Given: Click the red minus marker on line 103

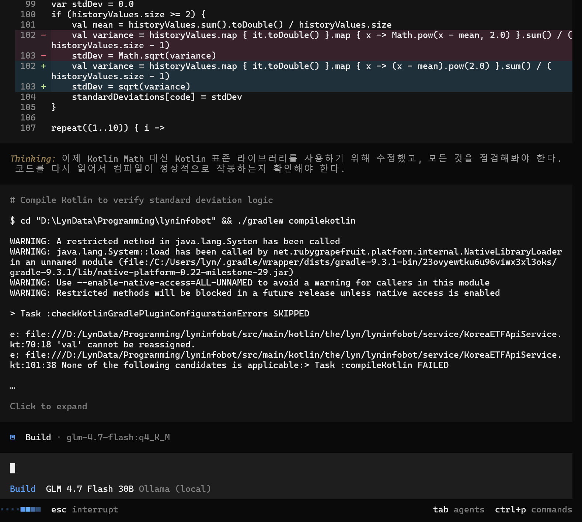Looking at the screenshot, I should click(43, 56).
